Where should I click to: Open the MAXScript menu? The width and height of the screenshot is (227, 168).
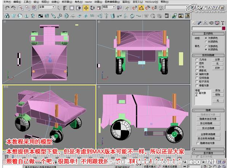[x=152, y=2]
